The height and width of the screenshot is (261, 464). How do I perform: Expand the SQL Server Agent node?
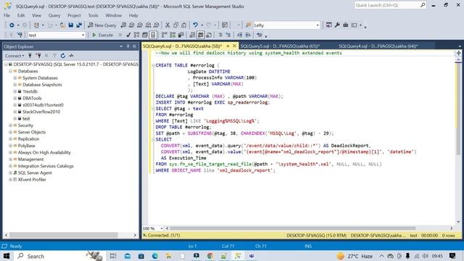[10, 173]
